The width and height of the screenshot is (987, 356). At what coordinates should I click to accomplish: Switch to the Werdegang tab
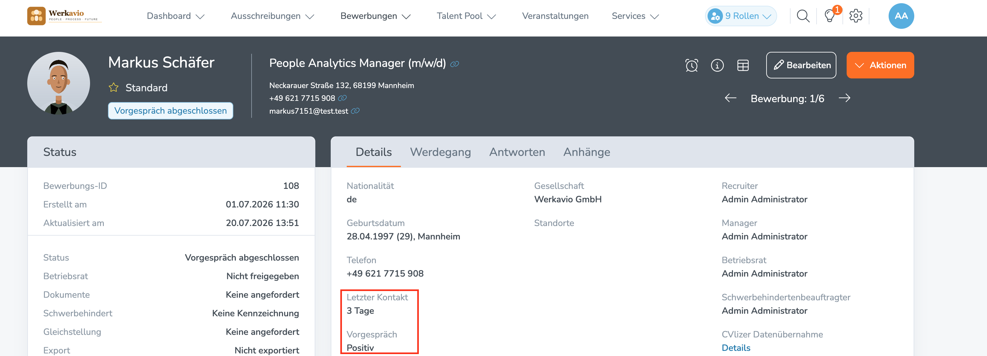[x=440, y=152]
